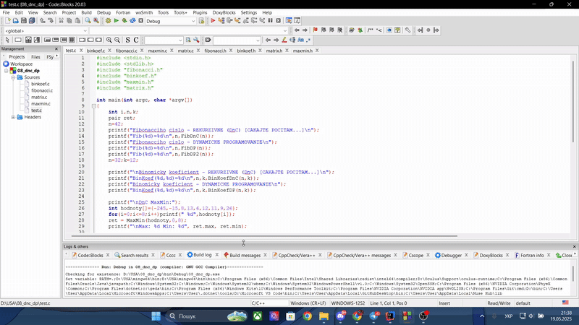Run the program with green play icon
The height and width of the screenshot is (325, 579).
[x=116, y=21]
